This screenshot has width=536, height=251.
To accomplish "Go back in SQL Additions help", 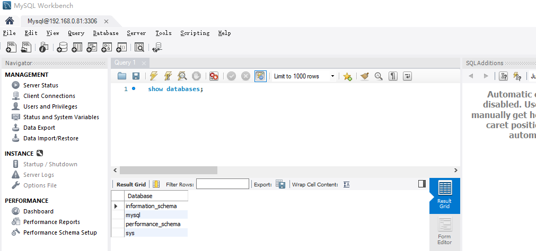I will tap(471, 76).
